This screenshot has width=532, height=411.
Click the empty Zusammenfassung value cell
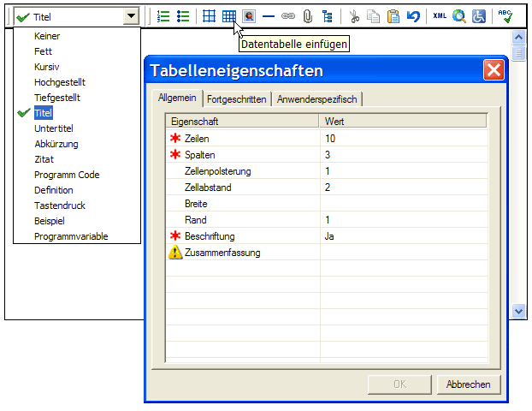click(x=404, y=253)
